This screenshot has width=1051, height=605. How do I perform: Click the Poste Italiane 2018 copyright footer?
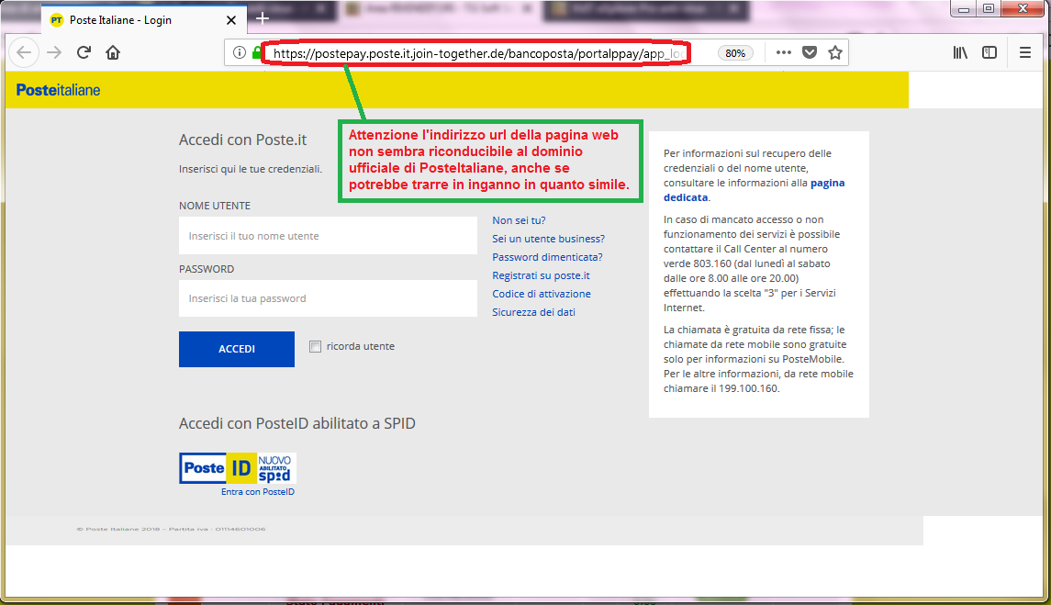pos(171,529)
